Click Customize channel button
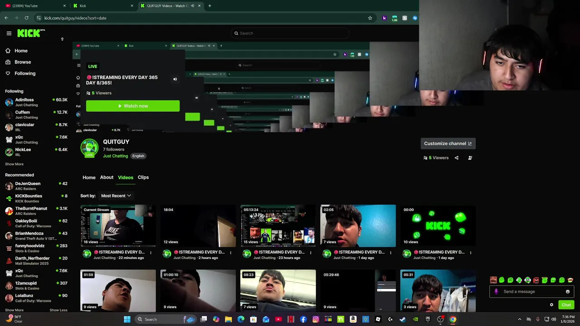Viewport: 580px width, 326px height. pyautogui.click(x=448, y=144)
